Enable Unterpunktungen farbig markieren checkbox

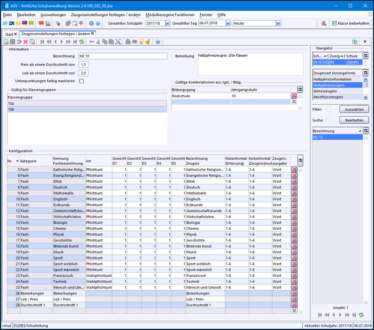point(81,81)
